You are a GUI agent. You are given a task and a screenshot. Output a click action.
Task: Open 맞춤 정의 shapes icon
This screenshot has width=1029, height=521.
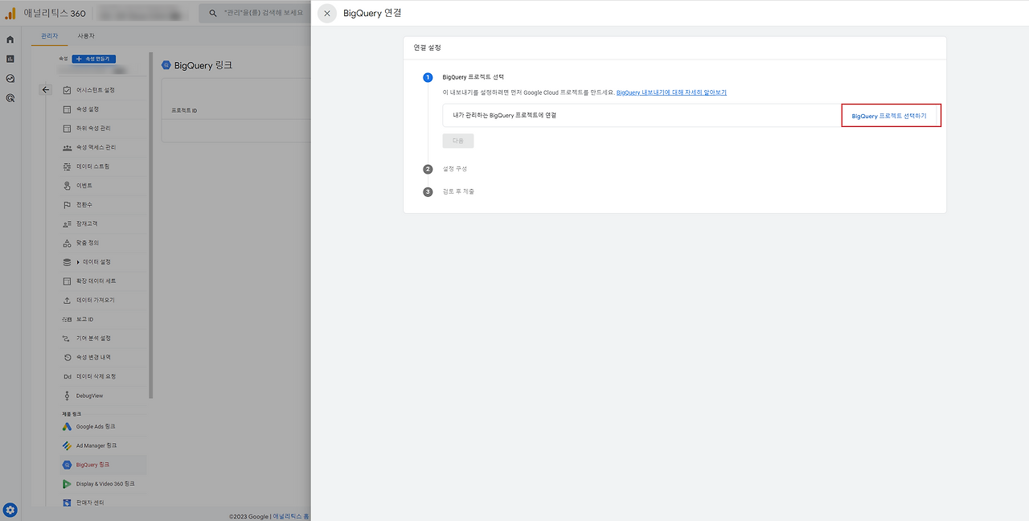68,243
